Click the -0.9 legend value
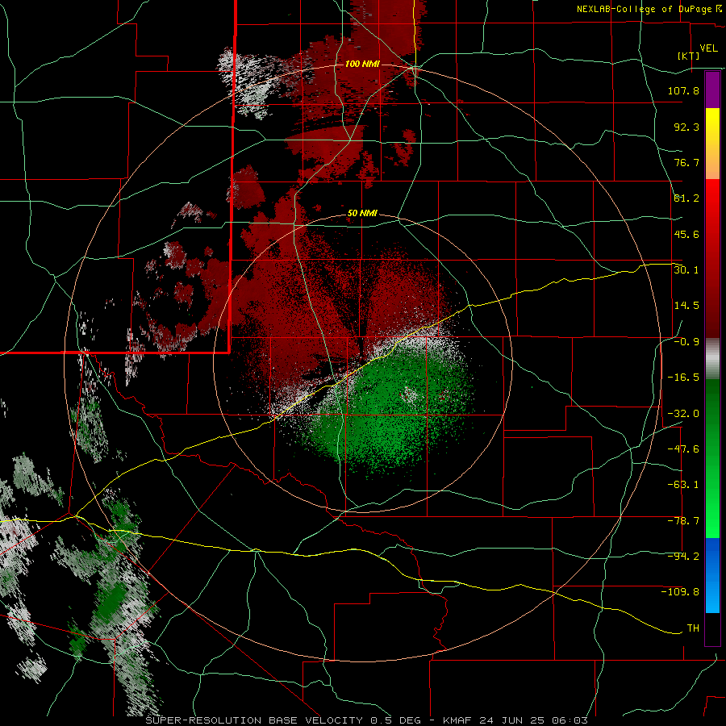The height and width of the screenshot is (726, 726). (686, 342)
